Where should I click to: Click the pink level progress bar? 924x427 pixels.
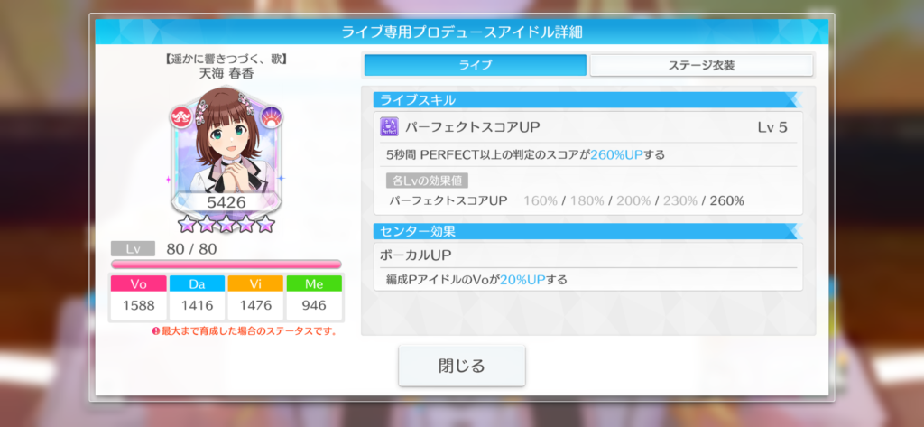(226, 264)
